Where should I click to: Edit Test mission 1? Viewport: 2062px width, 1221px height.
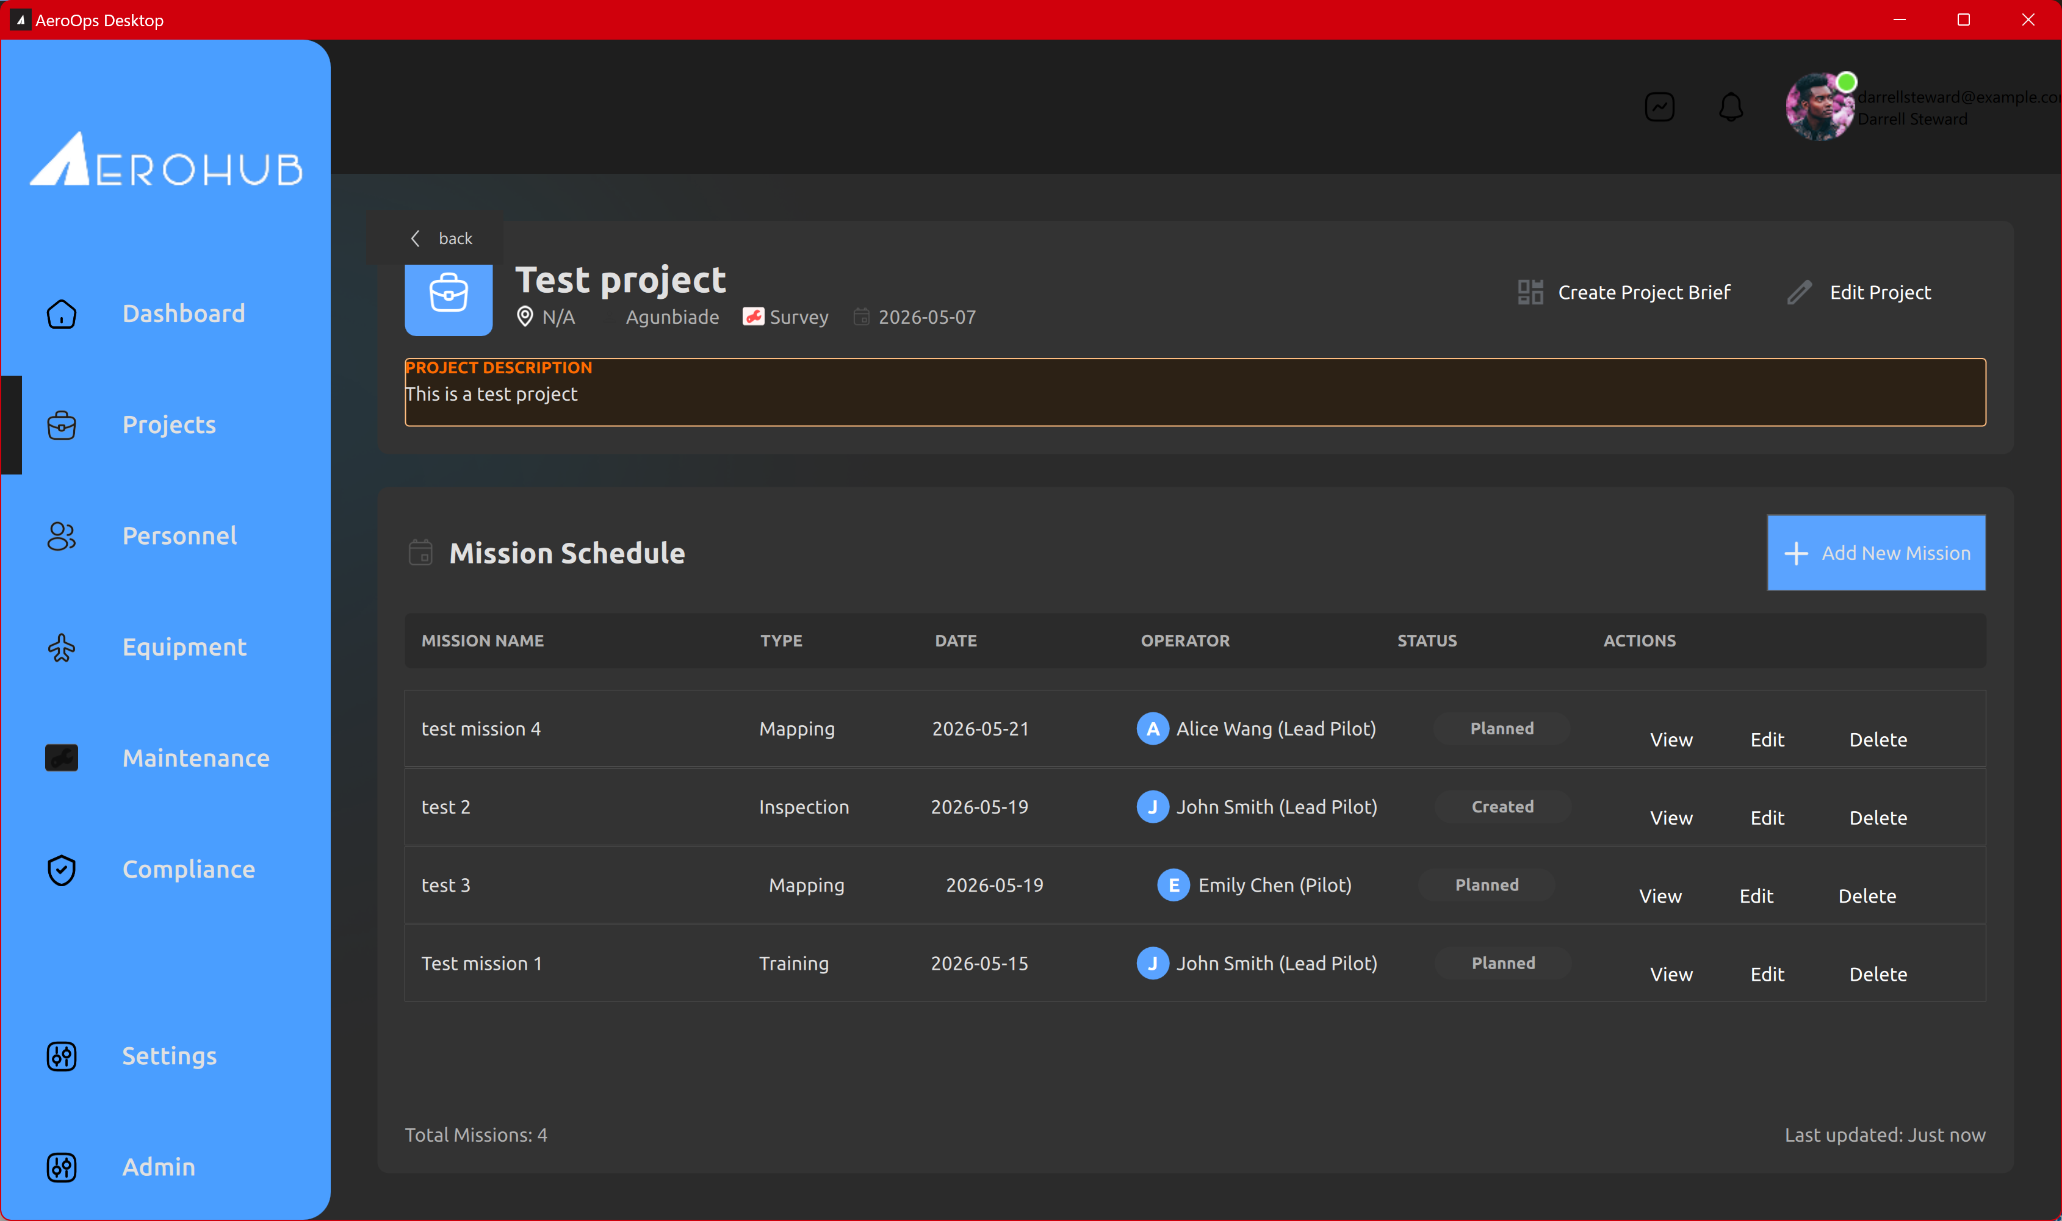(x=1767, y=974)
